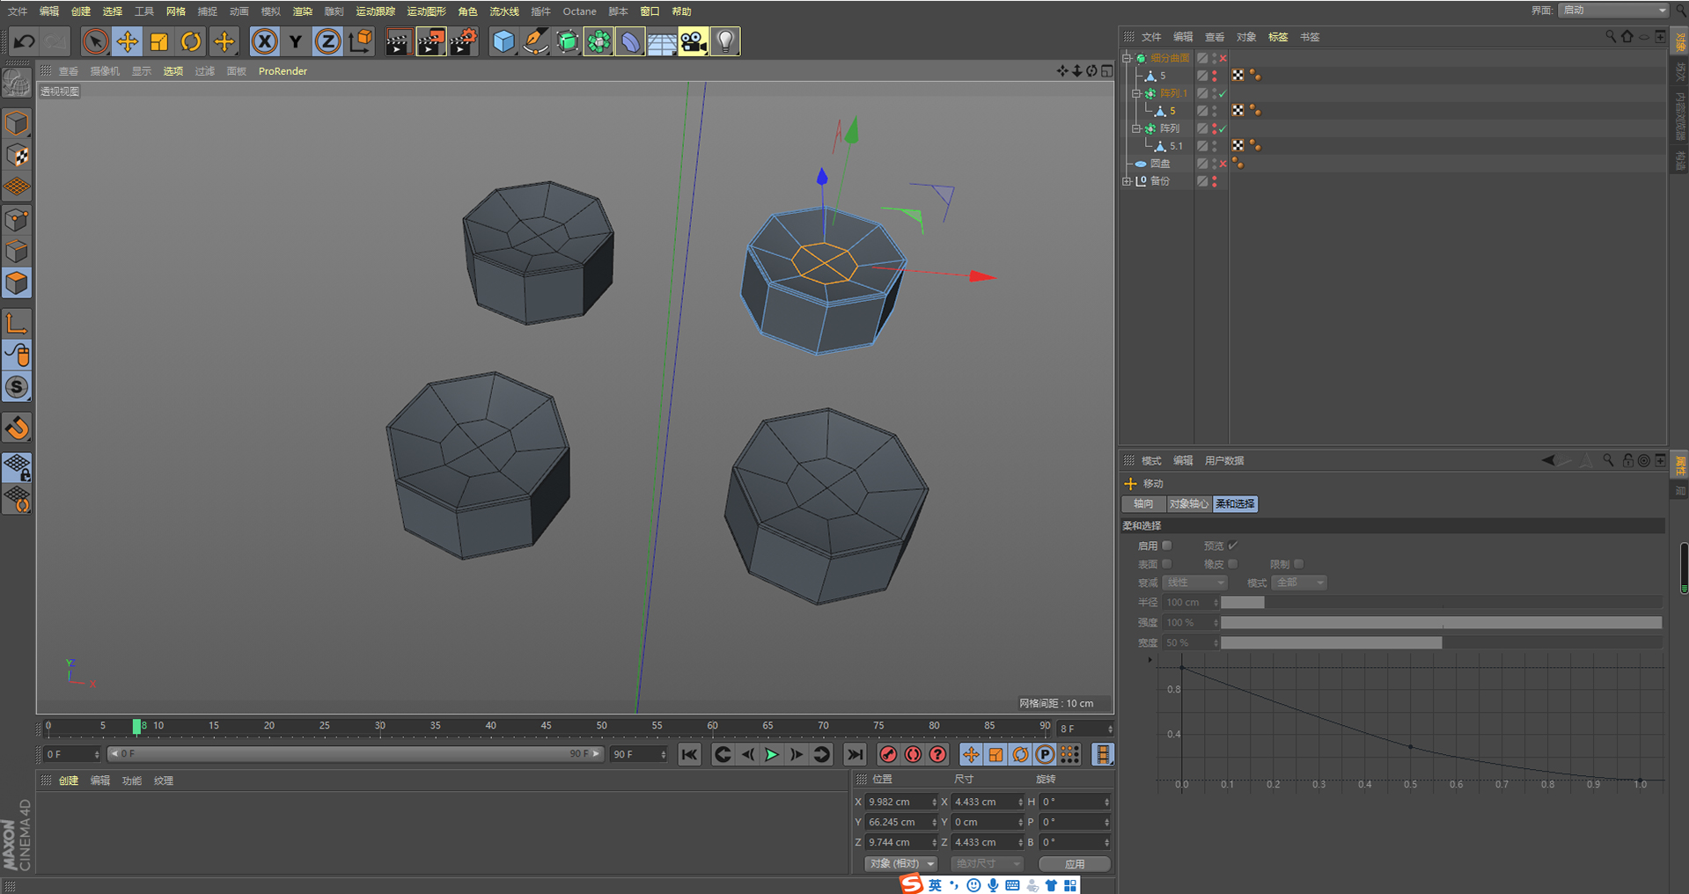Add an array modeling object

598,41
